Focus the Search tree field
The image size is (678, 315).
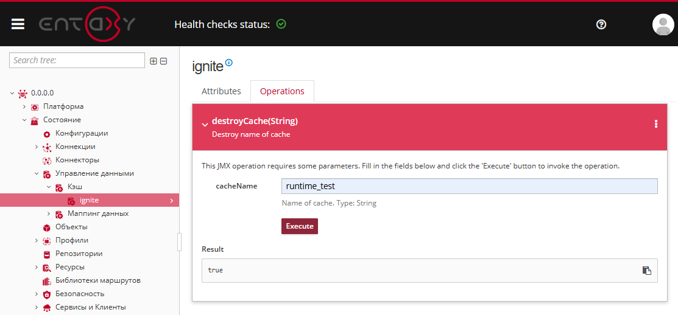point(77,60)
